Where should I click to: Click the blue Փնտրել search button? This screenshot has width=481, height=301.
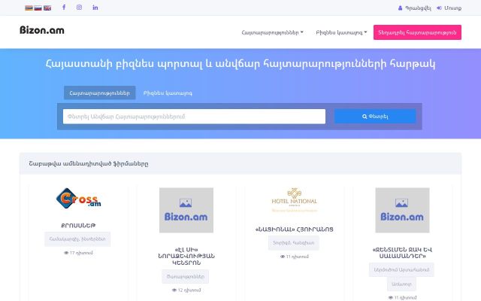(x=375, y=117)
